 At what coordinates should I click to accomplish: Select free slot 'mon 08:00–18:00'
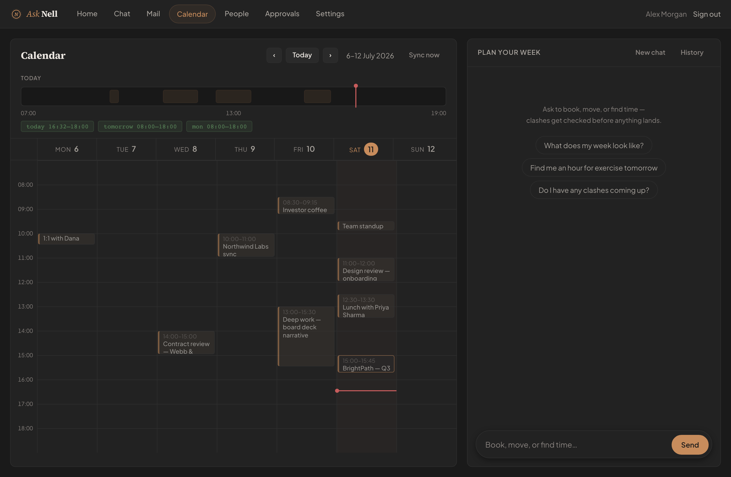219,126
